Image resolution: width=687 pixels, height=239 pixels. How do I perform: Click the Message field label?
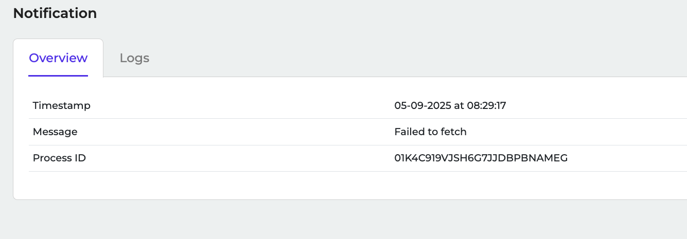click(55, 132)
